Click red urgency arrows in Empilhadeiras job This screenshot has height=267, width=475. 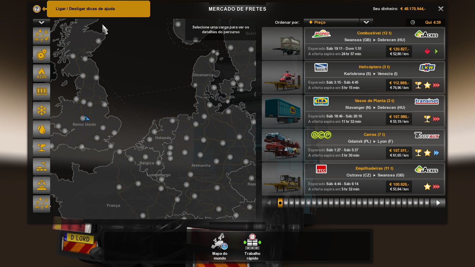click(x=436, y=187)
